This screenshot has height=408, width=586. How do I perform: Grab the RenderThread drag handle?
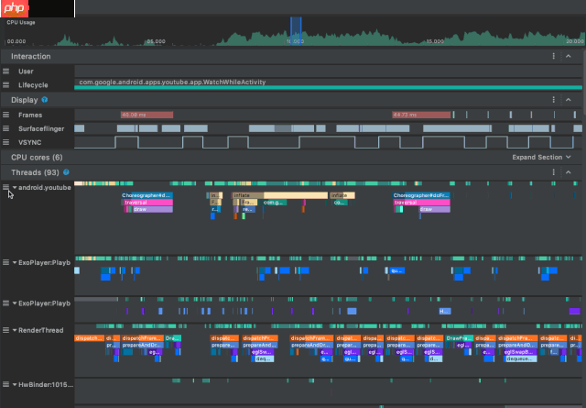point(6,330)
